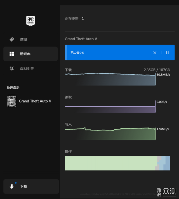
Task: Click the 下载 speed graph
Action: click(110, 79)
